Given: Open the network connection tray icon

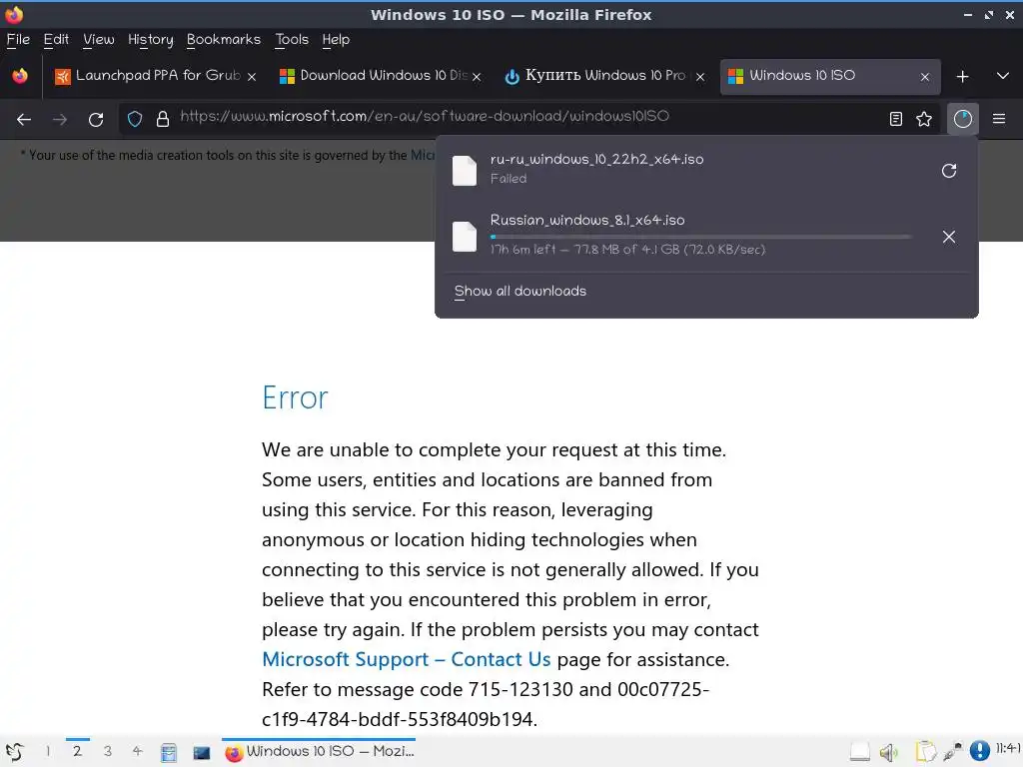Looking at the screenshot, I should pos(952,751).
